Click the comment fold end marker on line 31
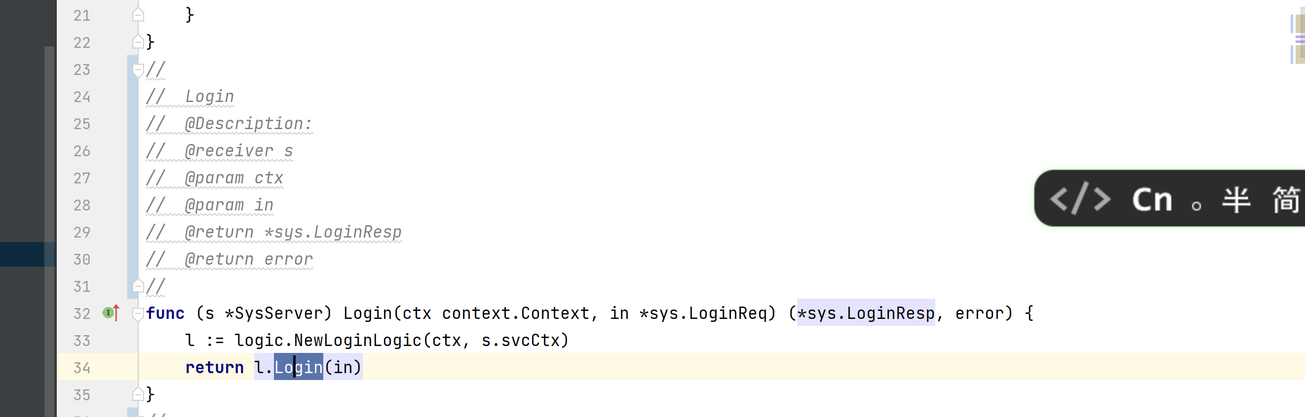The height and width of the screenshot is (417, 1305). (x=138, y=286)
